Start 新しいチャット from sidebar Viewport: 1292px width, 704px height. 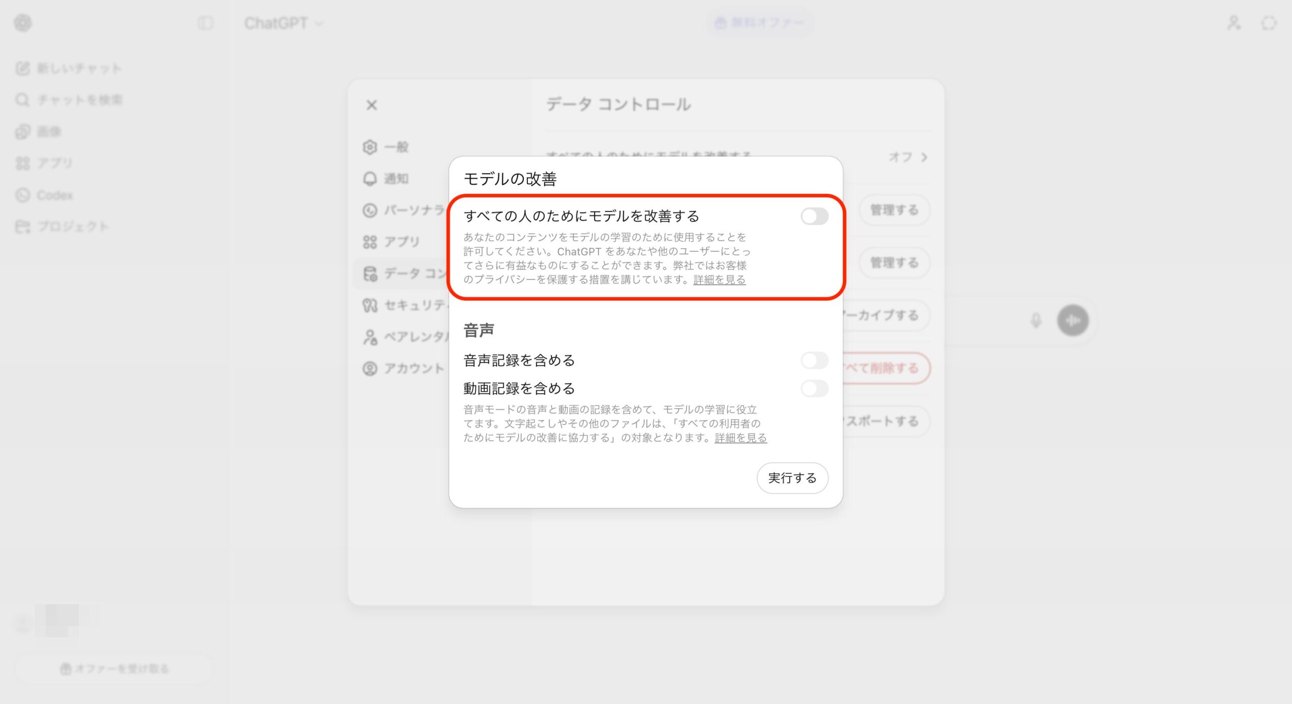(69, 68)
